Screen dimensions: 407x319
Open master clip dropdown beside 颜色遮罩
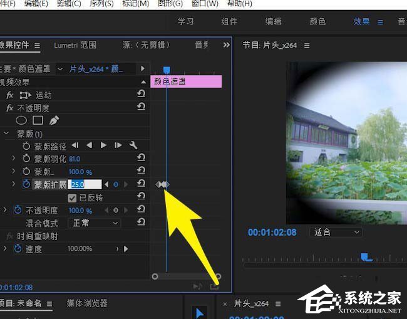click(x=60, y=69)
